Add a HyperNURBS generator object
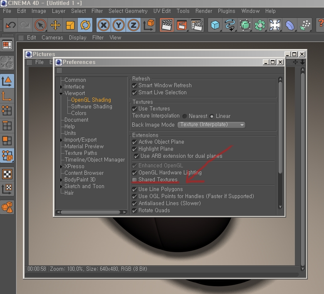This screenshot has width=324, height=294. coord(245,25)
